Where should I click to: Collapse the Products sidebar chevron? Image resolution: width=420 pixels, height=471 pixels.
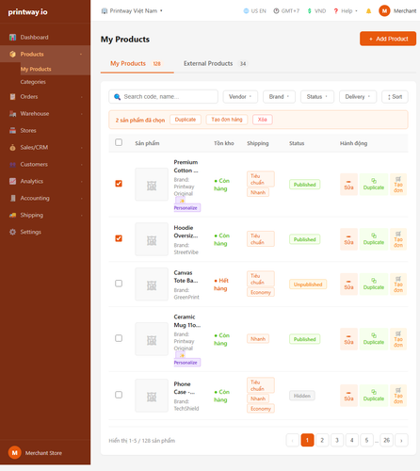coord(81,55)
